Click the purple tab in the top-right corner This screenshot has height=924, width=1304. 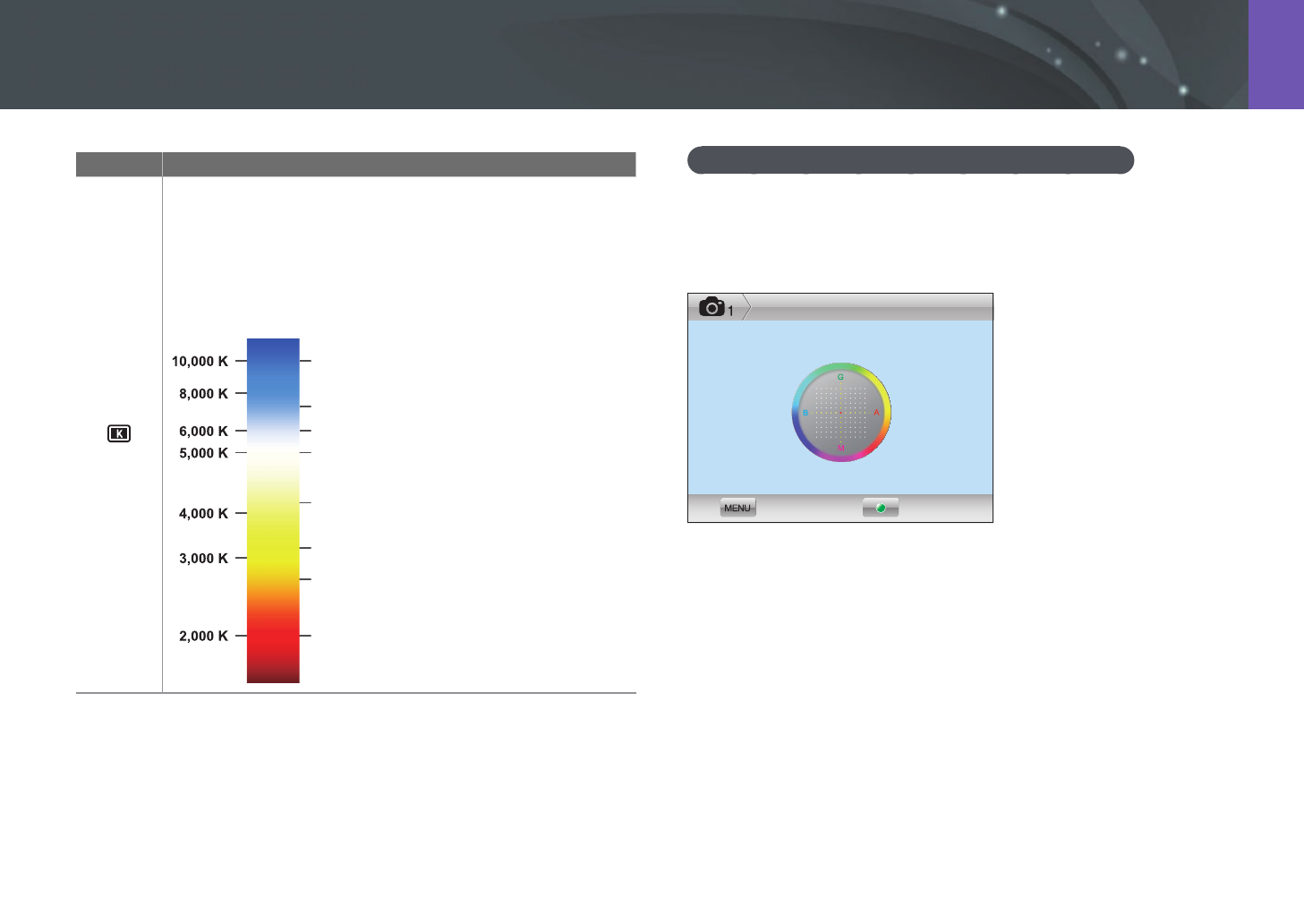(1275, 54)
